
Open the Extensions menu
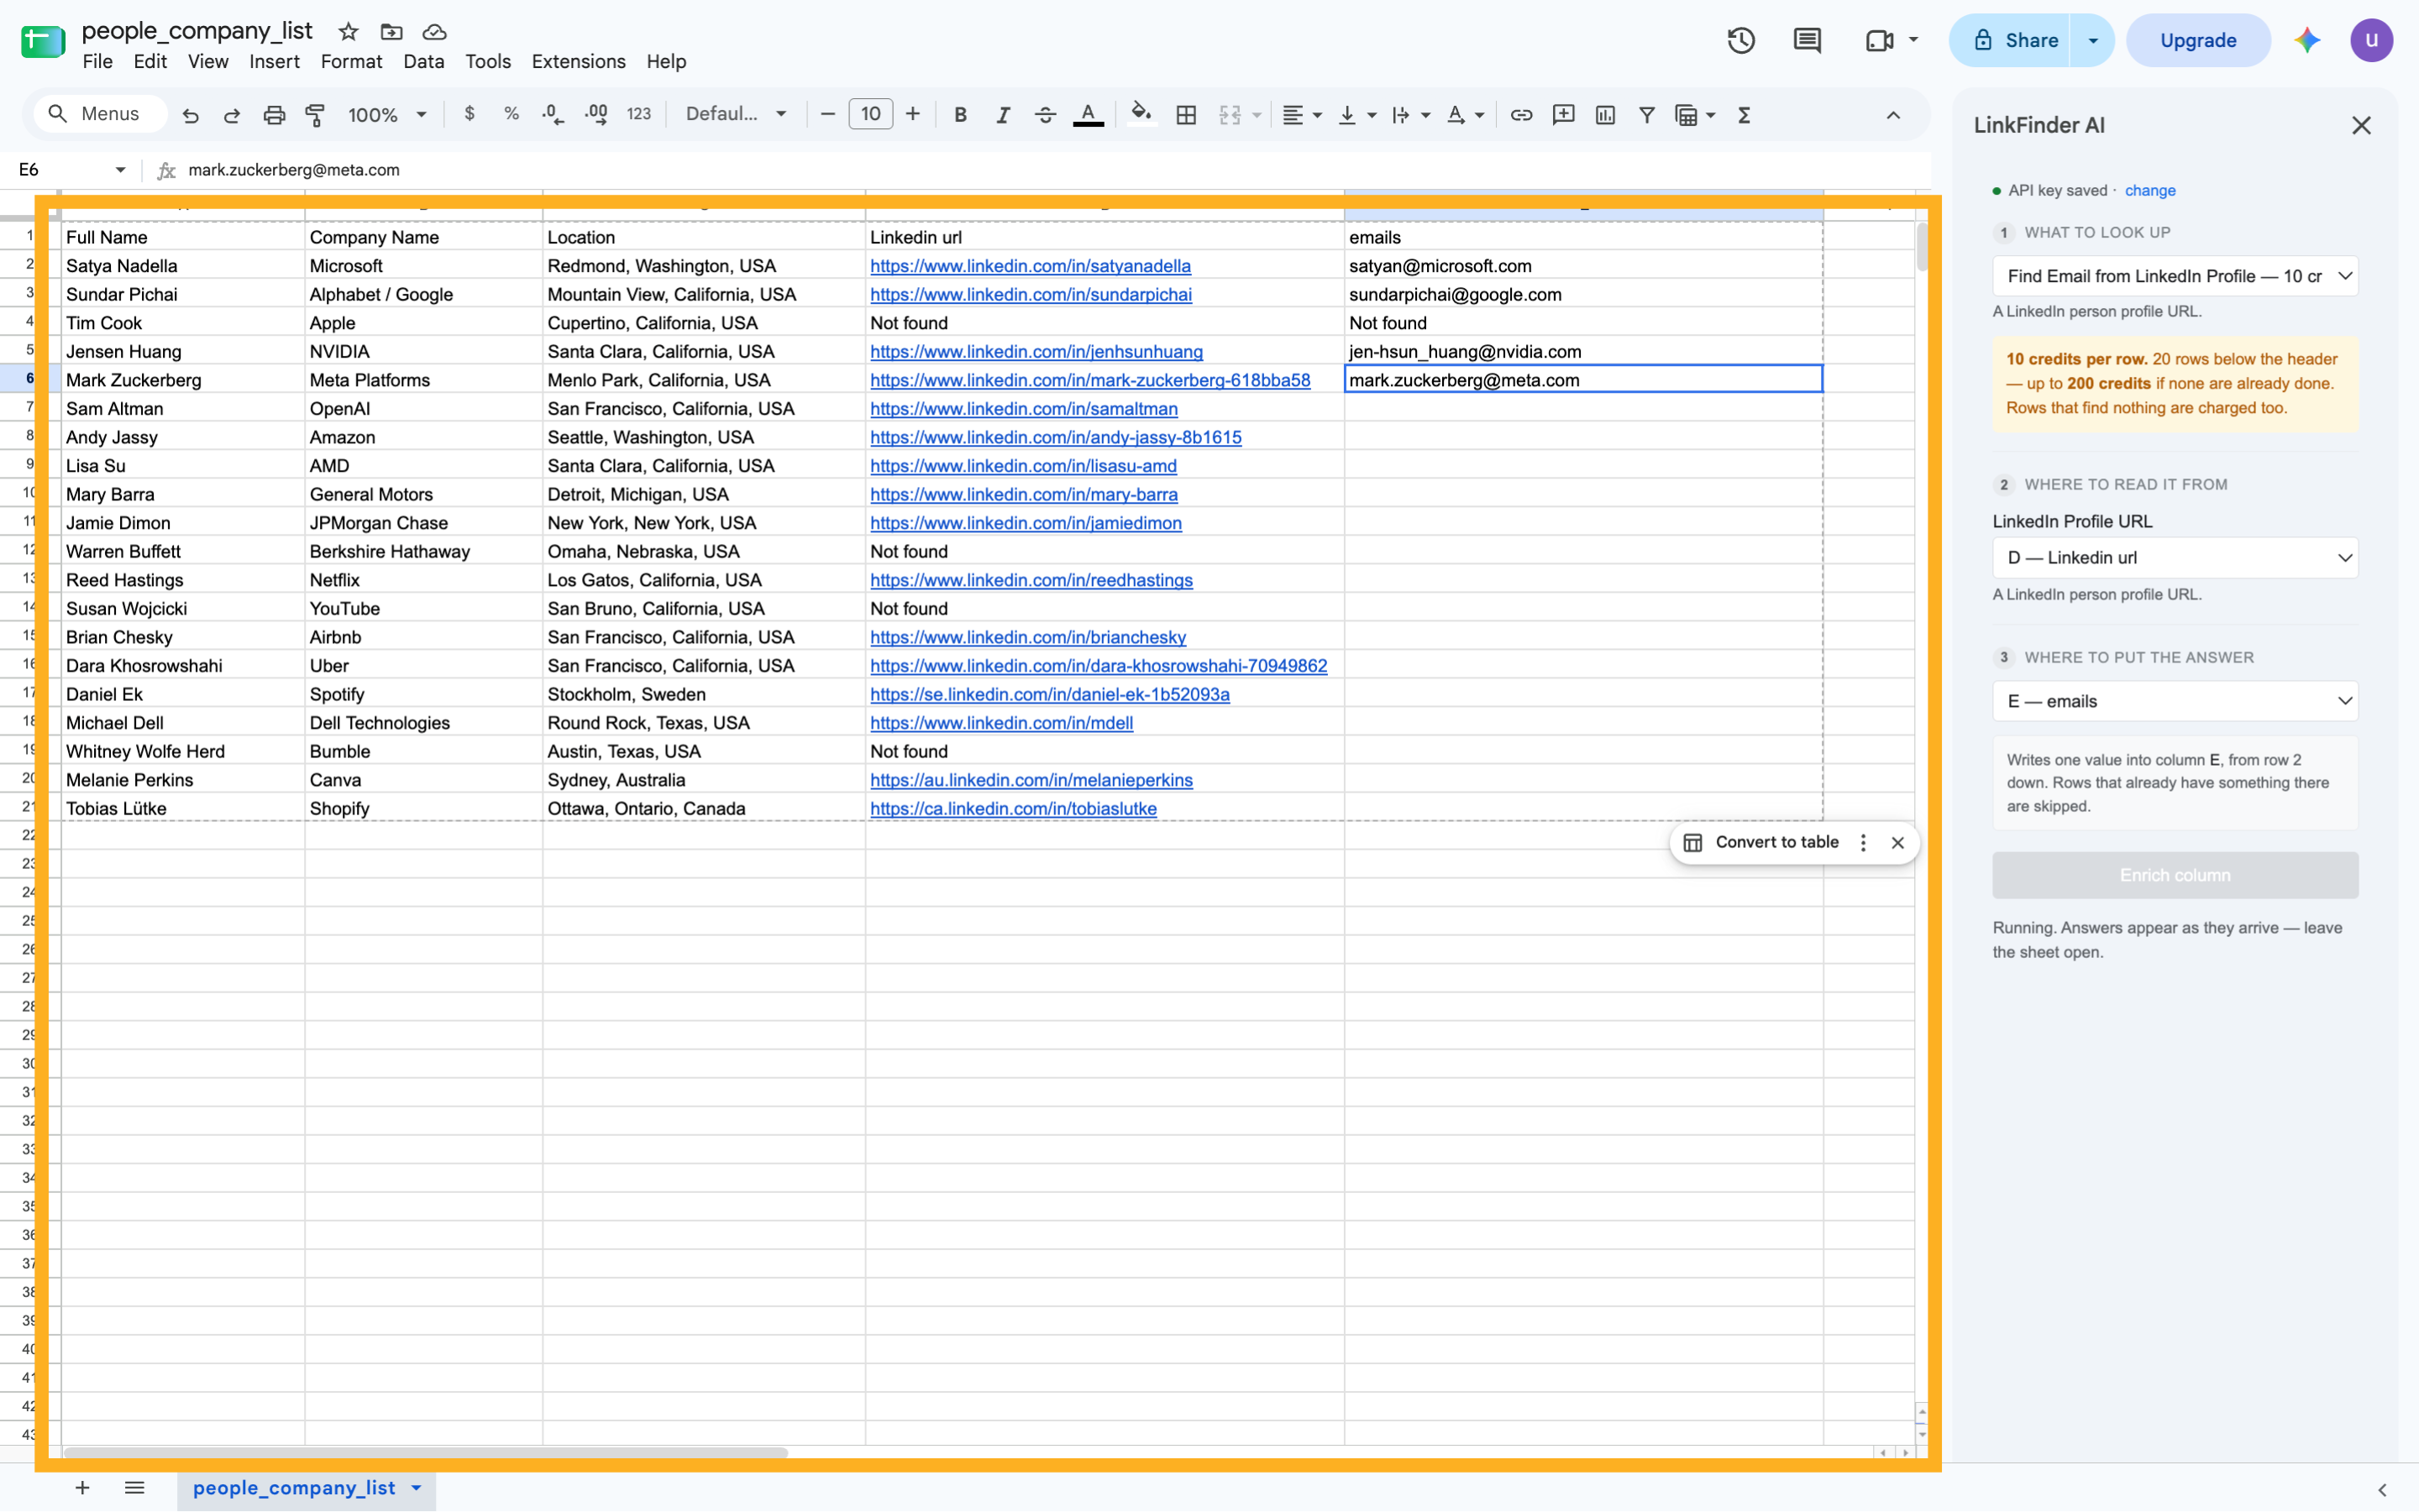point(578,62)
